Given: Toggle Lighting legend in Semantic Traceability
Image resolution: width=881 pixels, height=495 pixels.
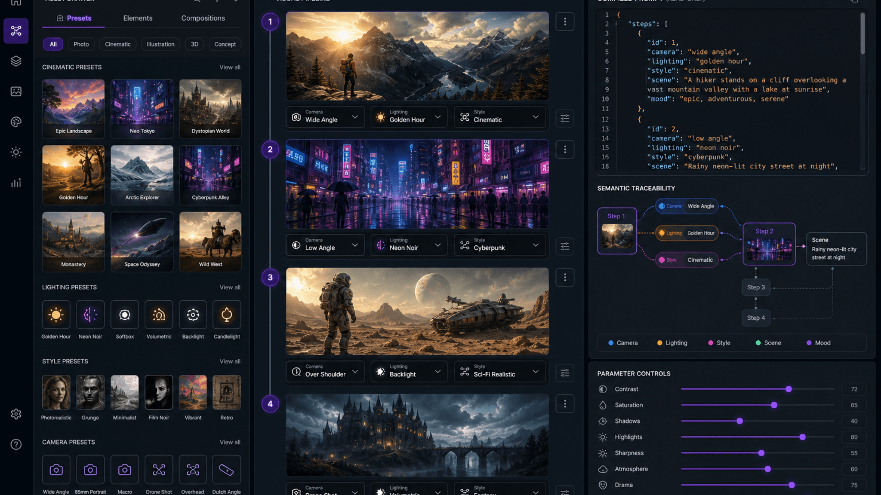Looking at the screenshot, I should click(x=672, y=343).
